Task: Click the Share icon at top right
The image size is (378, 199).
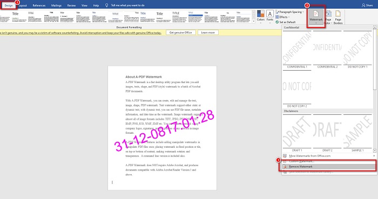Action: pos(363,5)
